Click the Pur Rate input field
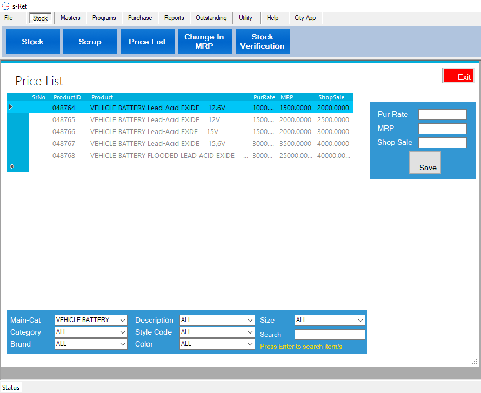 coord(442,115)
